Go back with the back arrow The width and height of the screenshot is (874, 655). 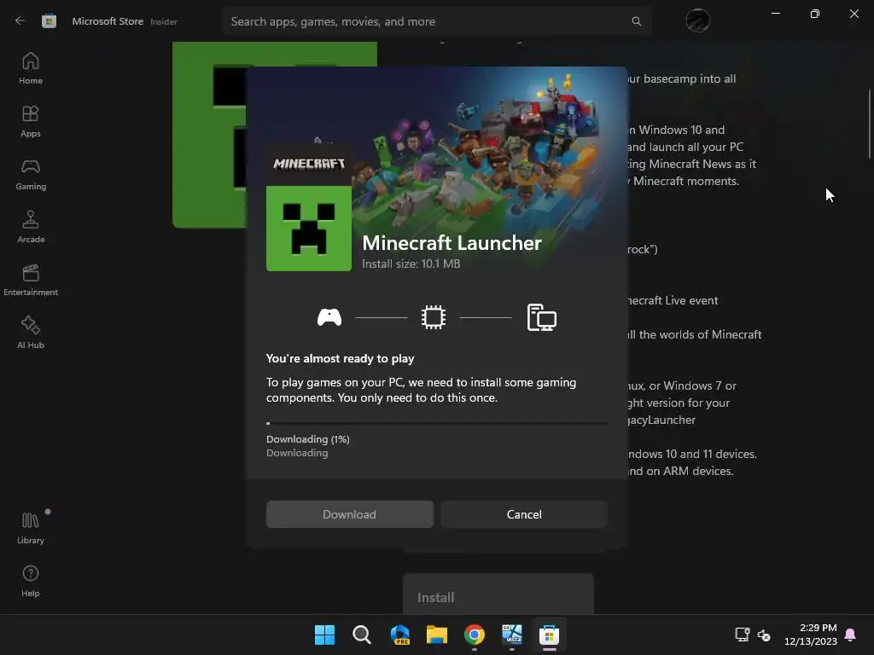20,21
